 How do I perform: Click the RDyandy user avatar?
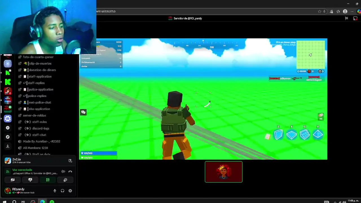(x=8, y=191)
